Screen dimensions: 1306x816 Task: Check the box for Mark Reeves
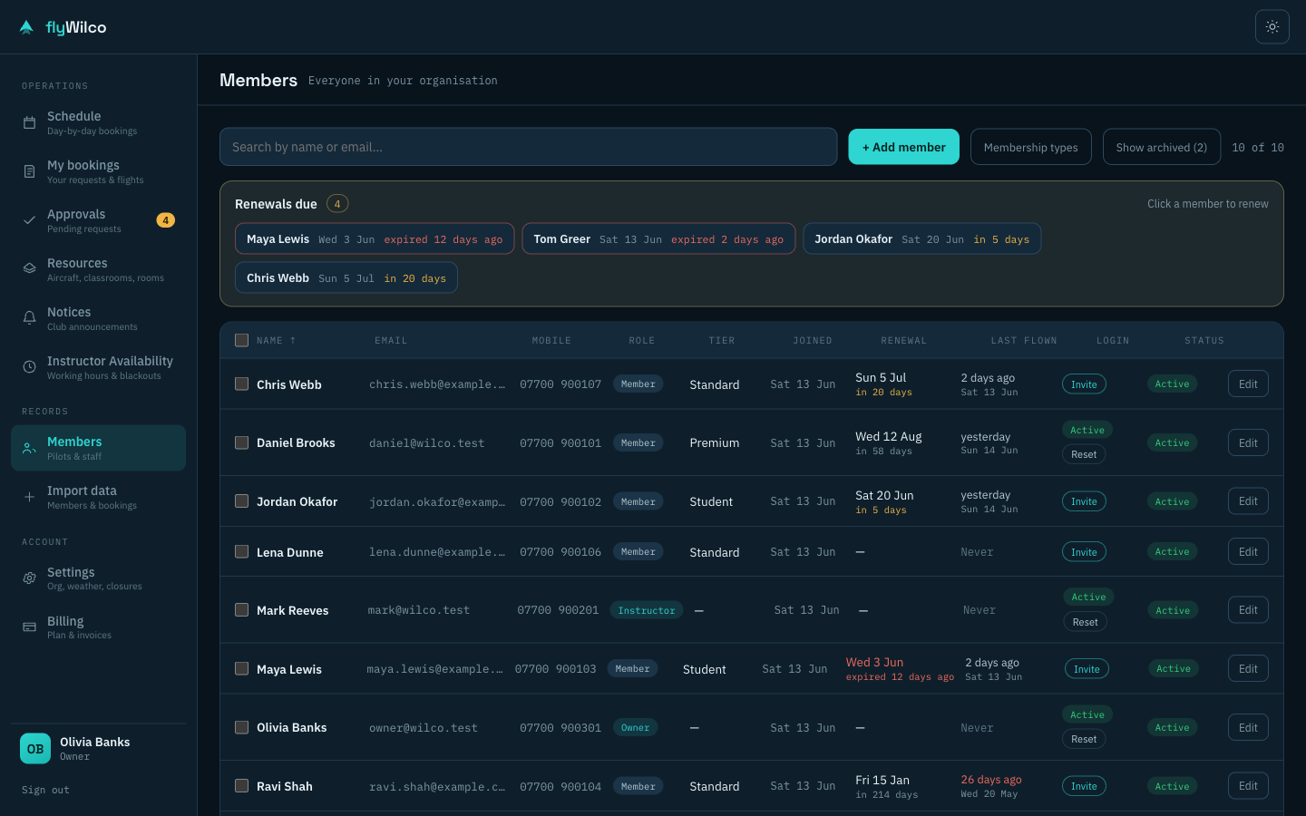(x=241, y=610)
